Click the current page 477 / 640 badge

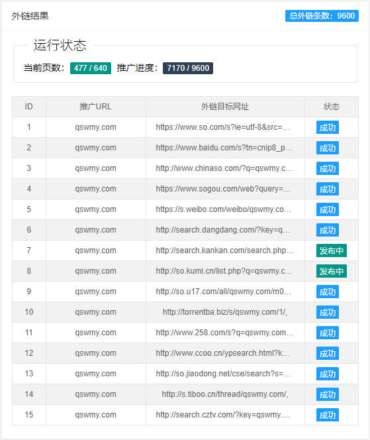[x=91, y=68]
